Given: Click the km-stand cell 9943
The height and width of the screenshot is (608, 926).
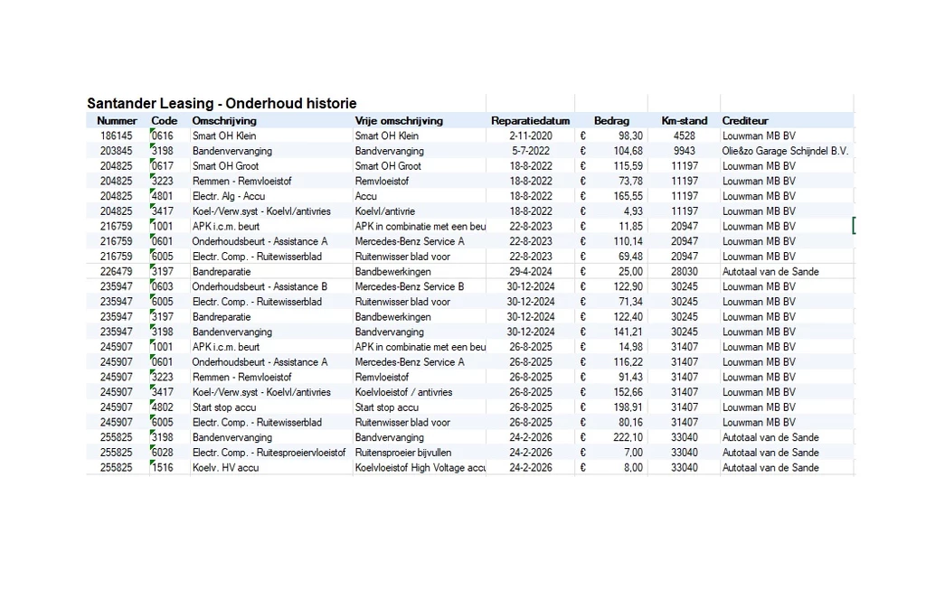Looking at the screenshot, I should 684,150.
